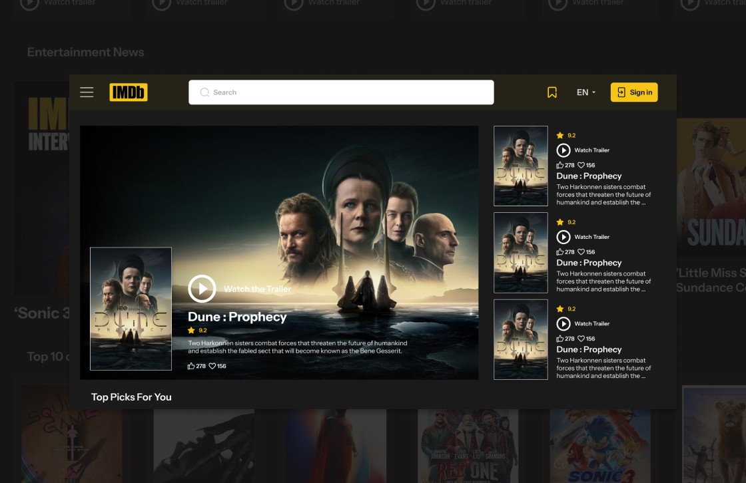Open the watchlist bookmark icon

tap(552, 92)
